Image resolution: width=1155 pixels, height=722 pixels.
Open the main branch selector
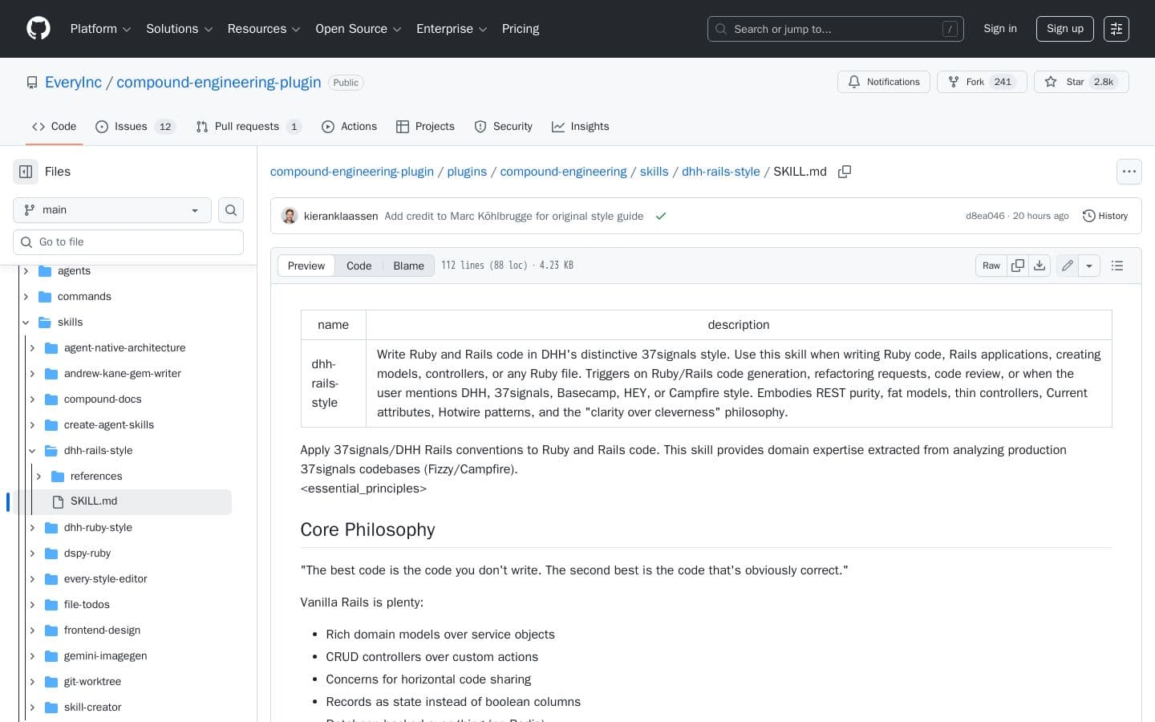click(x=111, y=209)
